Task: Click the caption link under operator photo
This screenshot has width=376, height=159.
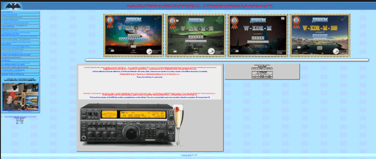Action: (x=20, y=112)
